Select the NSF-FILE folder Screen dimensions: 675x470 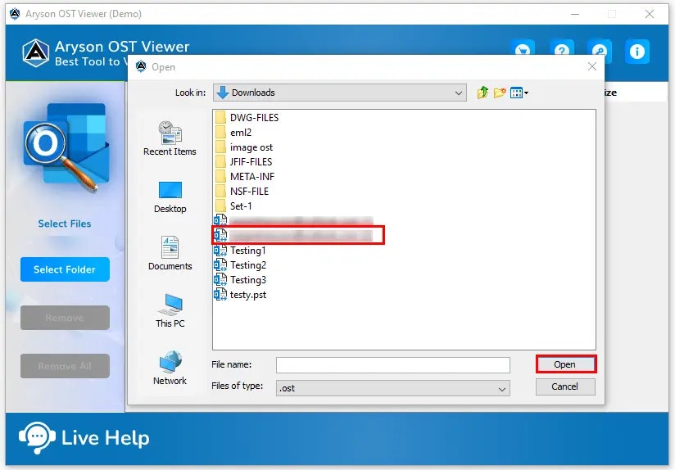tap(242, 191)
